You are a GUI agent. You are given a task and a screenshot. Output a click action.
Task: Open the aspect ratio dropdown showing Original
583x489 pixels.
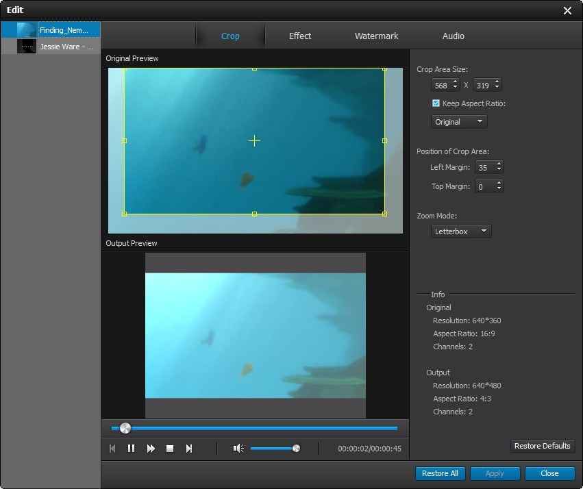(458, 121)
